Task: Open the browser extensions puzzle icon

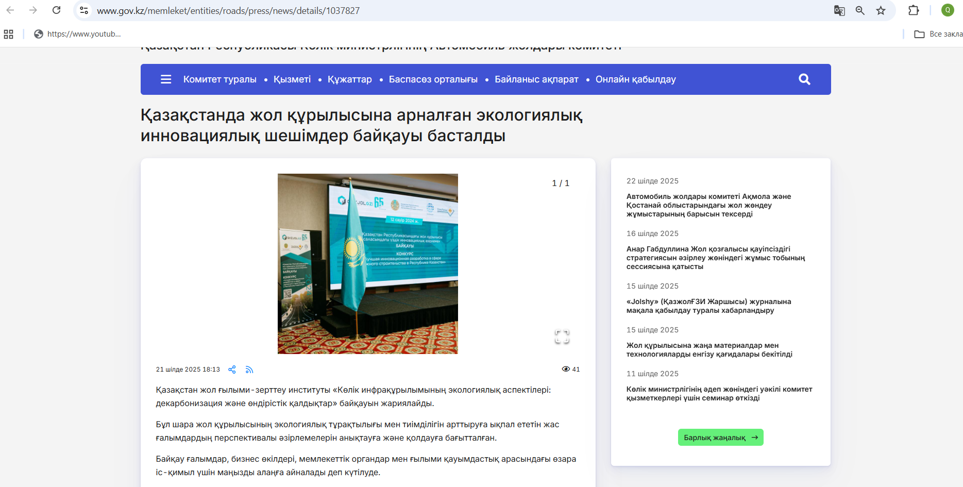Action: pos(914,10)
